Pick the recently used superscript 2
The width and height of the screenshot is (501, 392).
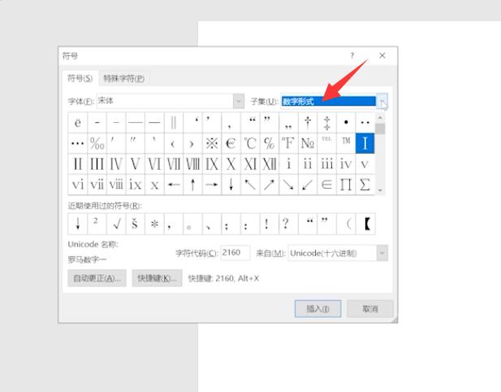tap(97, 224)
